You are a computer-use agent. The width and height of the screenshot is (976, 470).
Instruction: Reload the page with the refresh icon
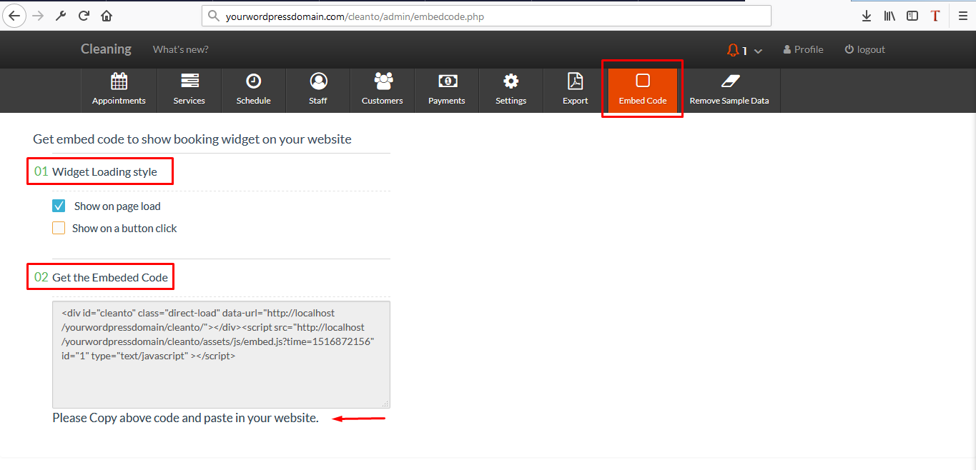pos(84,15)
